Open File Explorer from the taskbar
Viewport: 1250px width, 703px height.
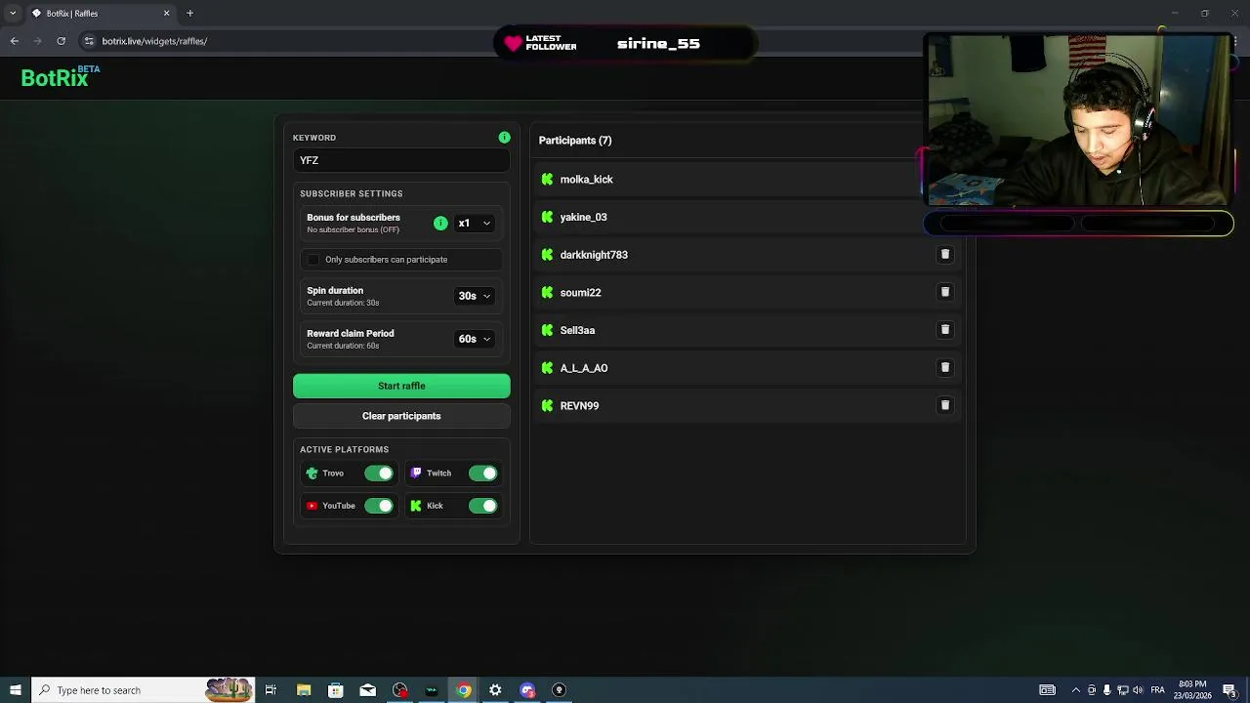point(304,690)
